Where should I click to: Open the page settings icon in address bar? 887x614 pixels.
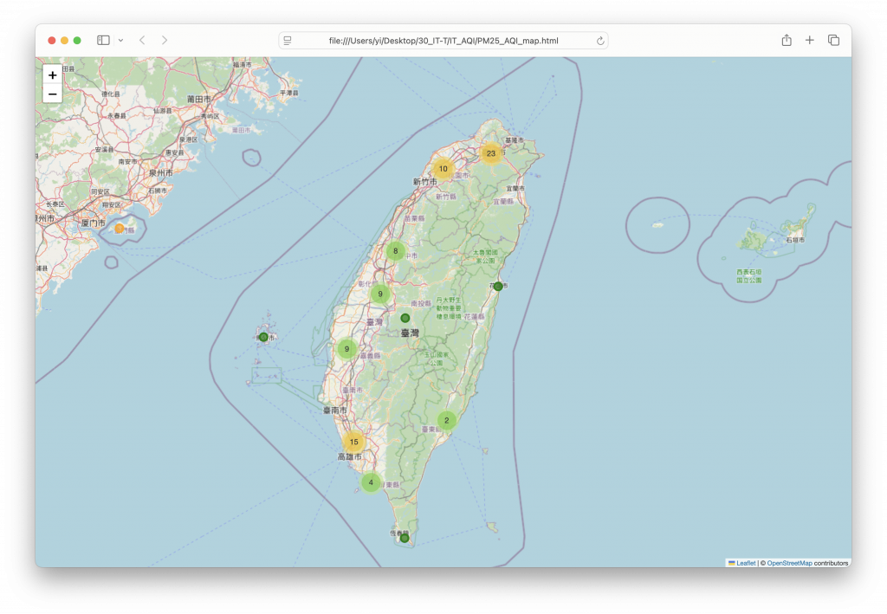(x=288, y=41)
